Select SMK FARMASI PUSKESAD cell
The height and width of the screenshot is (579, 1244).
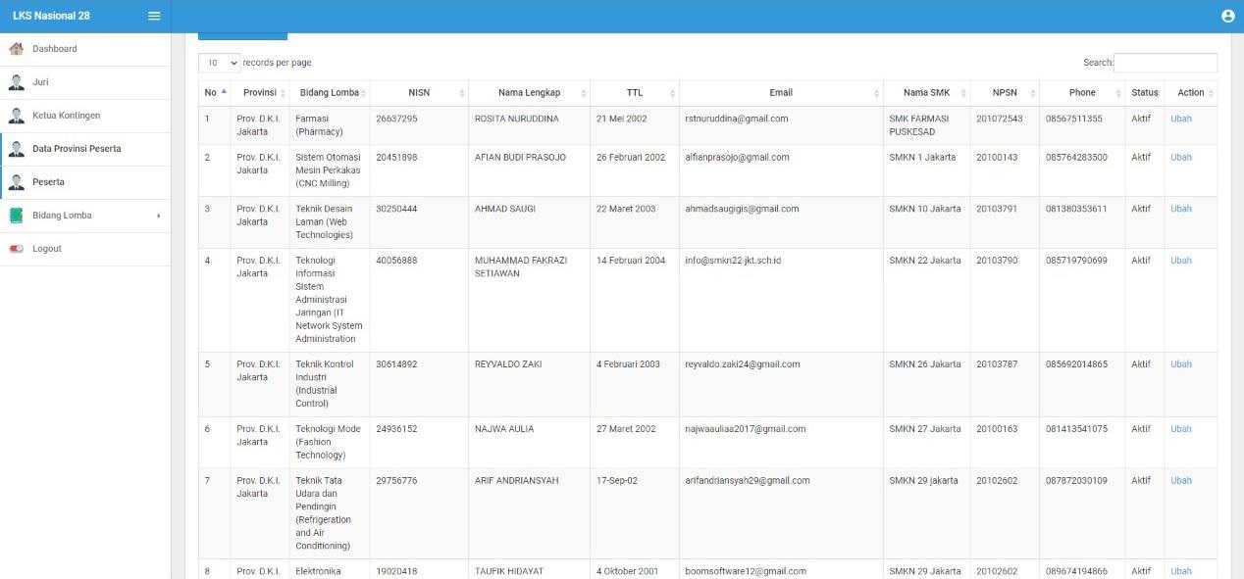tap(926, 125)
